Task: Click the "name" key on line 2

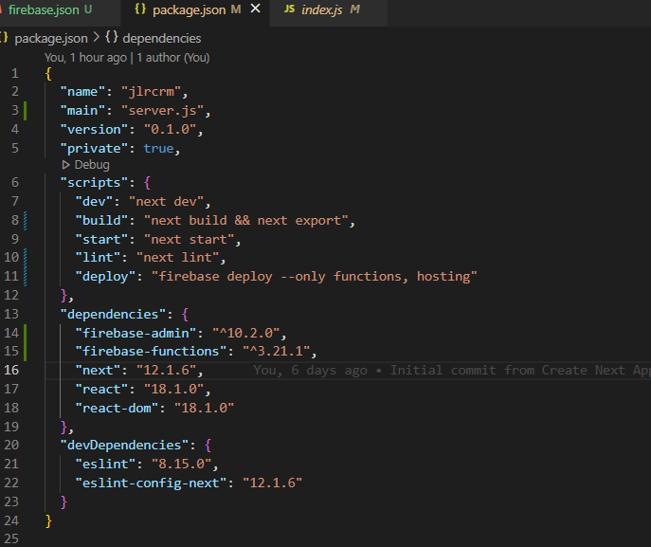Action: [82, 92]
